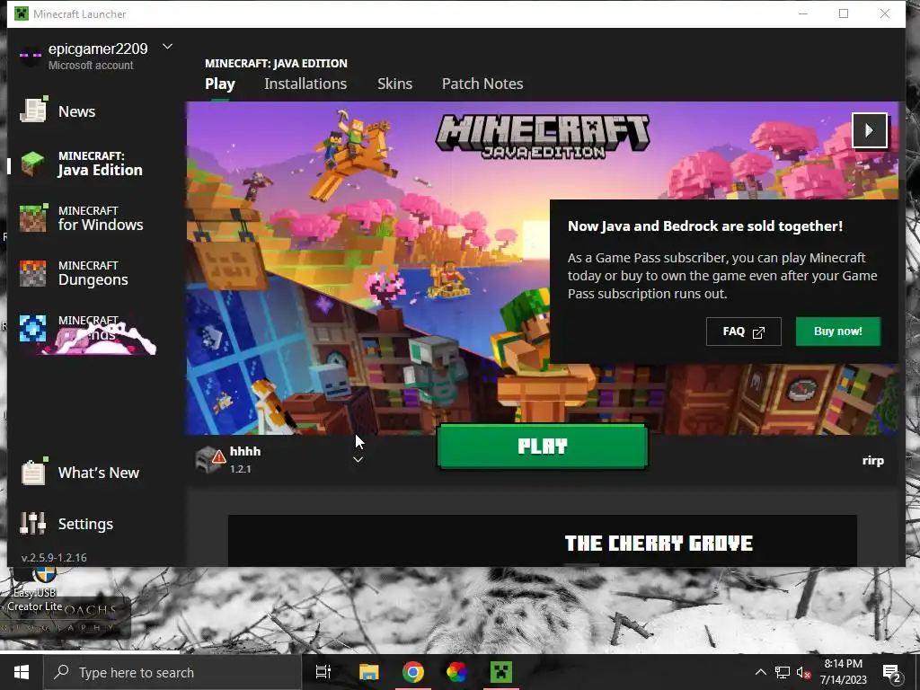Click the Minecraft Launcher title bar logo

(22, 13)
